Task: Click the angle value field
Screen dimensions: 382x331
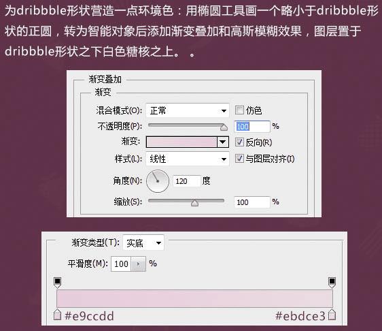Action: click(187, 181)
